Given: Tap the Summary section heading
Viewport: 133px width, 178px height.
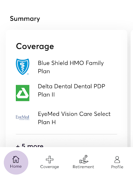Looking at the screenshot, I should [25, 19].
